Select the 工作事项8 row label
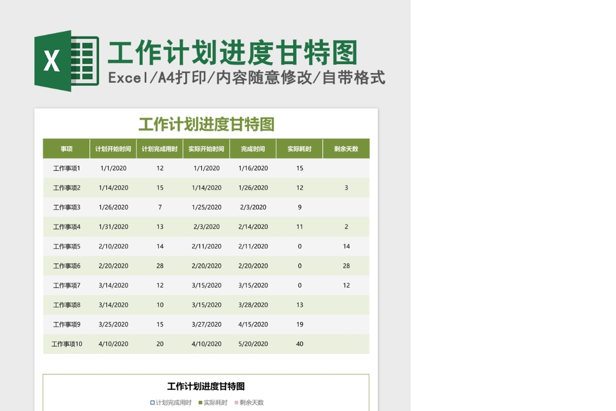 (67, 305)
